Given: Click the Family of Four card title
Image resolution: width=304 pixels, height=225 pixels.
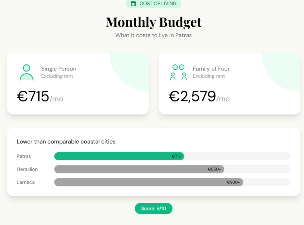Looking at the screenshot, I should 211,69.
